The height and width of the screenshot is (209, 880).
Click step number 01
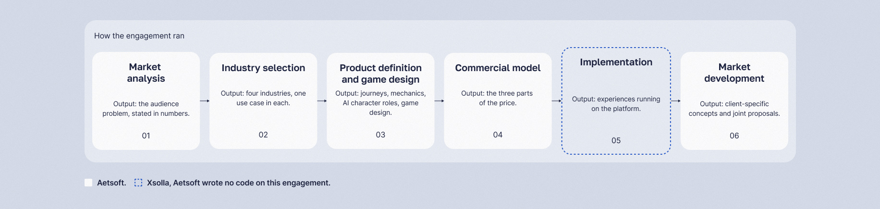click(x=146, y=135)
